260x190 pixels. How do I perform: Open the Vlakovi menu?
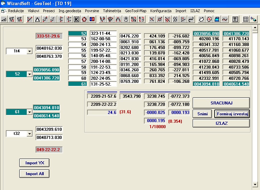[33, 11]
